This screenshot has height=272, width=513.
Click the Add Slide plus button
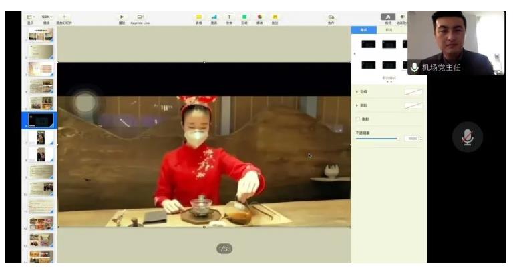pos(64,17)
